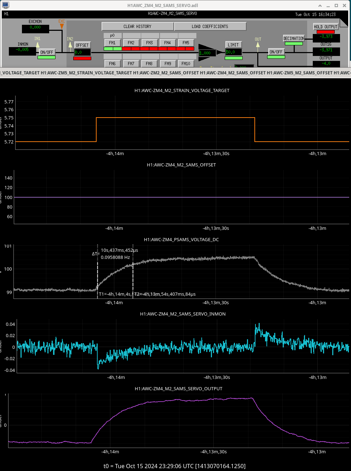Toggle the DECIMATION switch
351x471 pixels.
[294, 38]
